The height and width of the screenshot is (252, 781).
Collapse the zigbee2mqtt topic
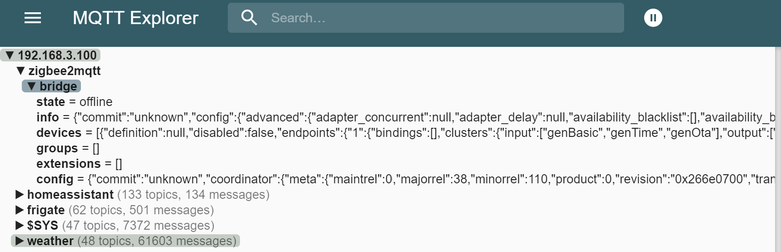(20, 71)
